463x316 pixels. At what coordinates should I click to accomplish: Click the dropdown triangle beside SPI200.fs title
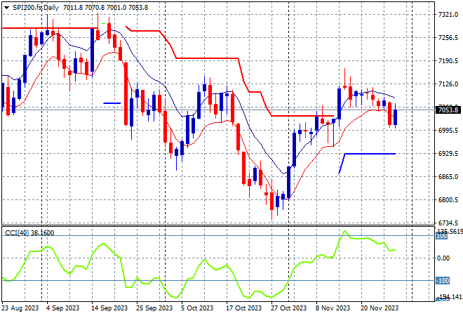tap(6, 8)
